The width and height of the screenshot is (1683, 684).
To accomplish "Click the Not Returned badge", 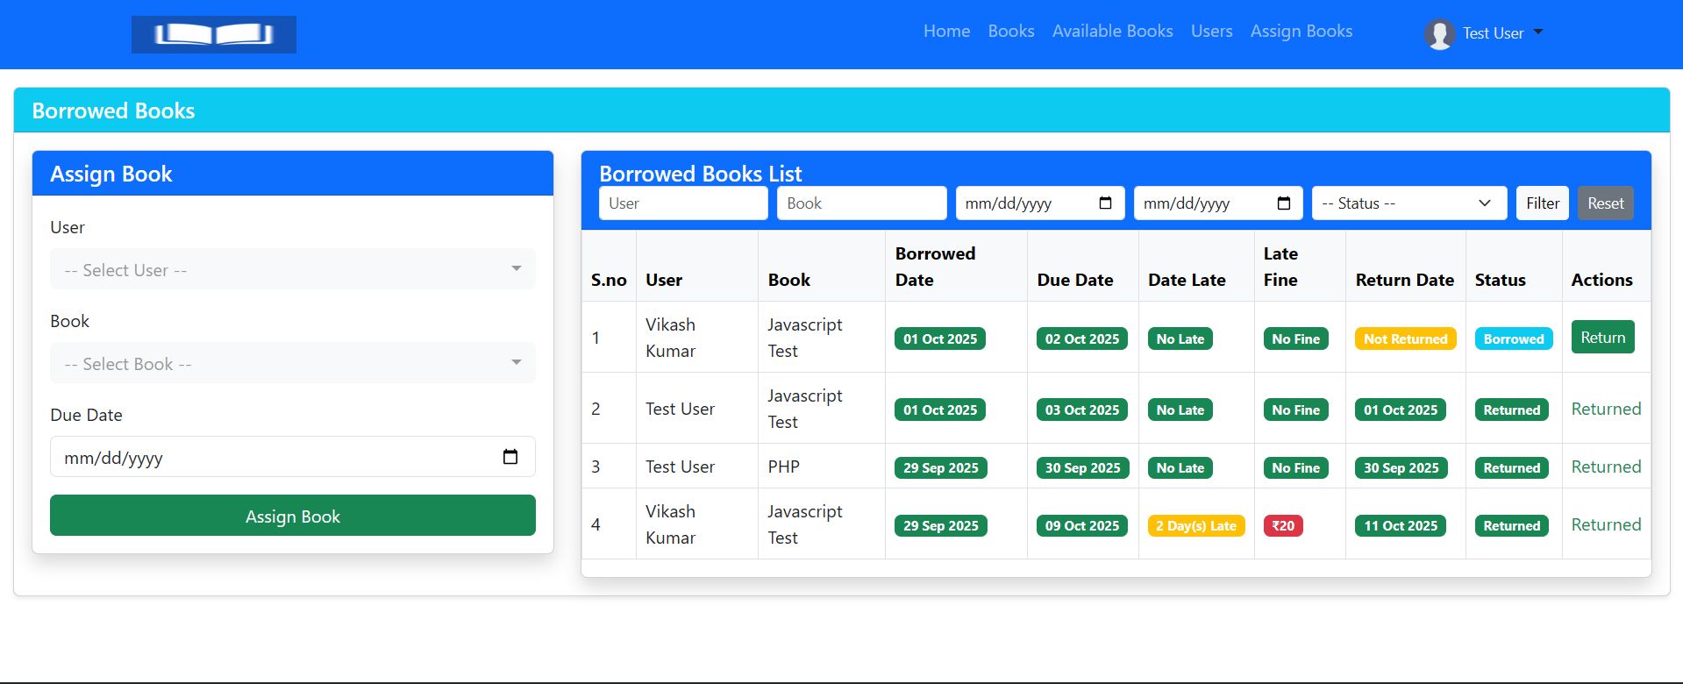I will 1404,339.
